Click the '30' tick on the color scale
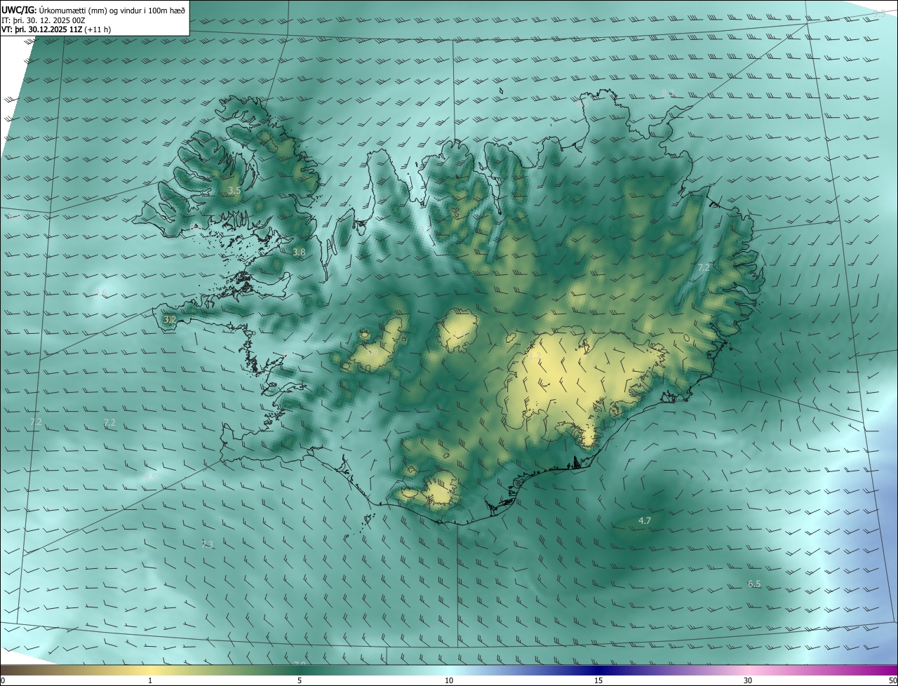The image size is (898, 686). (748, 680)
